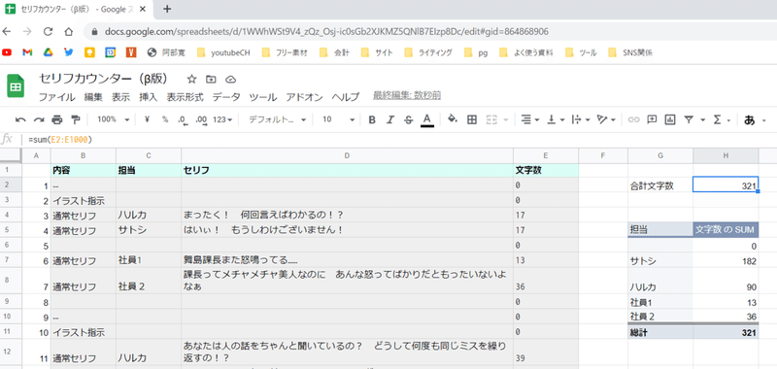View the cloud save status icon
This screenshot has width=777, height=369.
pyautogui.click(x=230, y=80)
